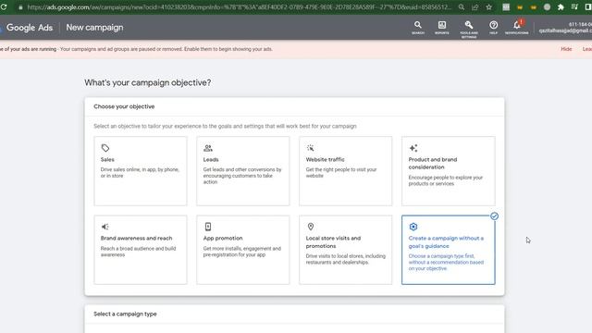
Task: Click the account email in the header
Action: (565, 31)
